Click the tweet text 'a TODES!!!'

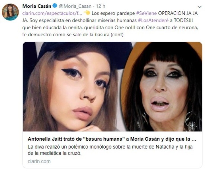click(181, 20)
